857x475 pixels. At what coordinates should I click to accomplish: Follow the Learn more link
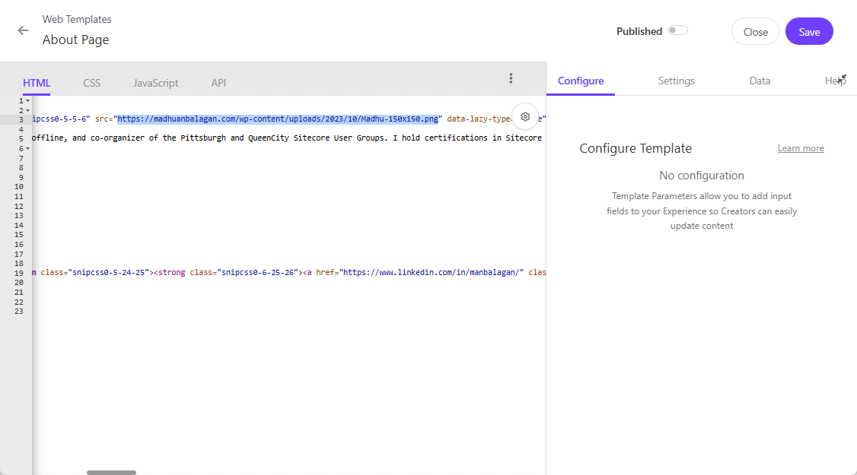click(x=801, y=148)
